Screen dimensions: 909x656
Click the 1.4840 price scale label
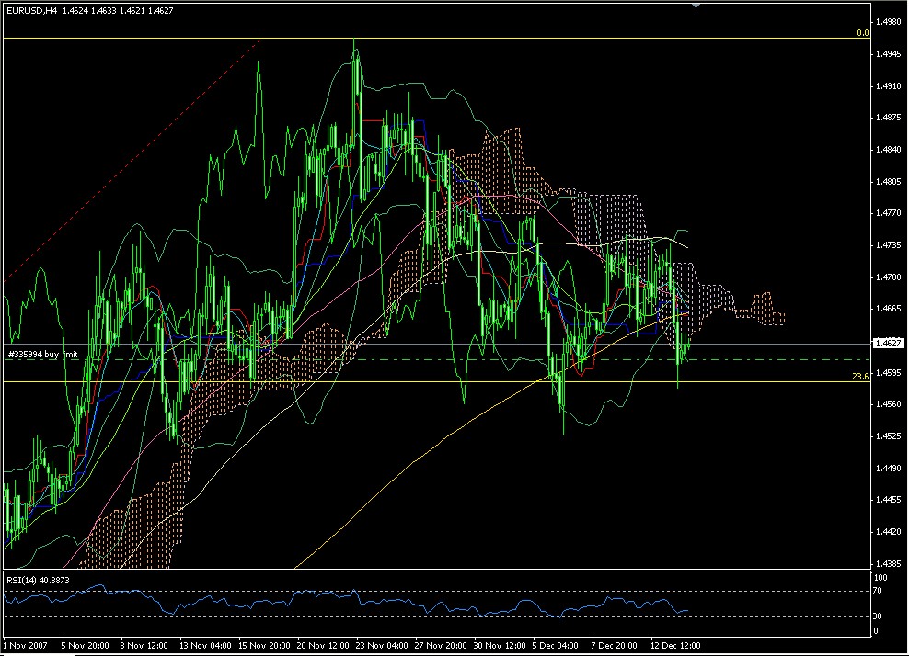888,150
